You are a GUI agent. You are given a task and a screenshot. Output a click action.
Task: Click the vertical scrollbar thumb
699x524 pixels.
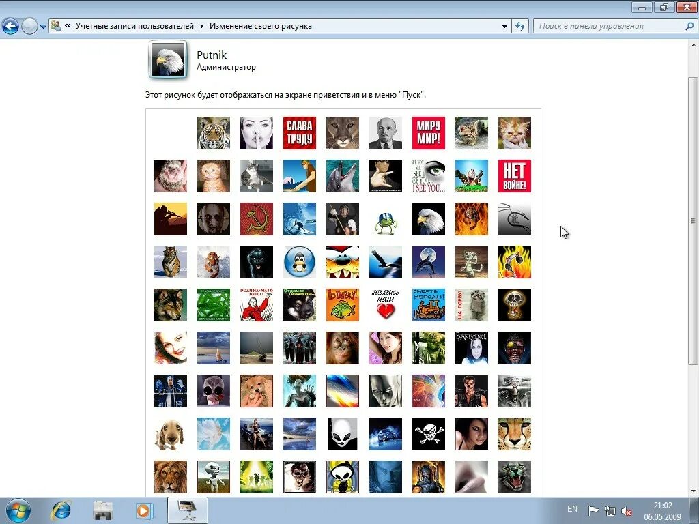693,220
